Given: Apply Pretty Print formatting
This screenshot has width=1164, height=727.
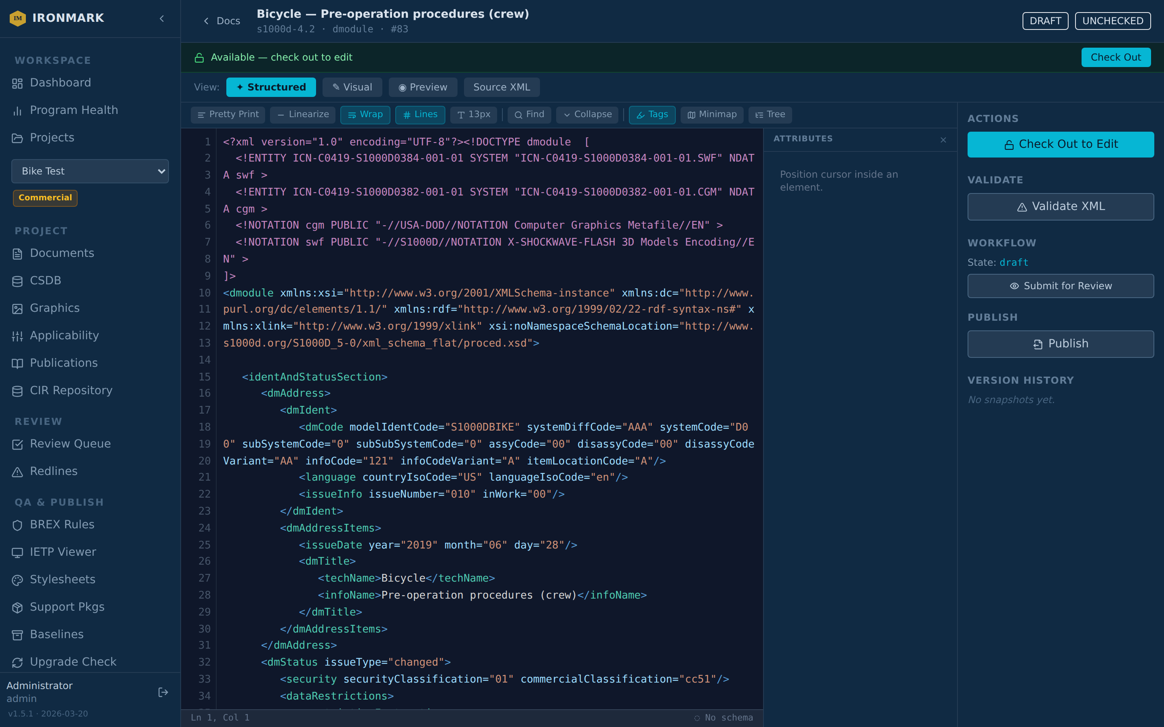Looking at the screenshot, I should 228,114.
